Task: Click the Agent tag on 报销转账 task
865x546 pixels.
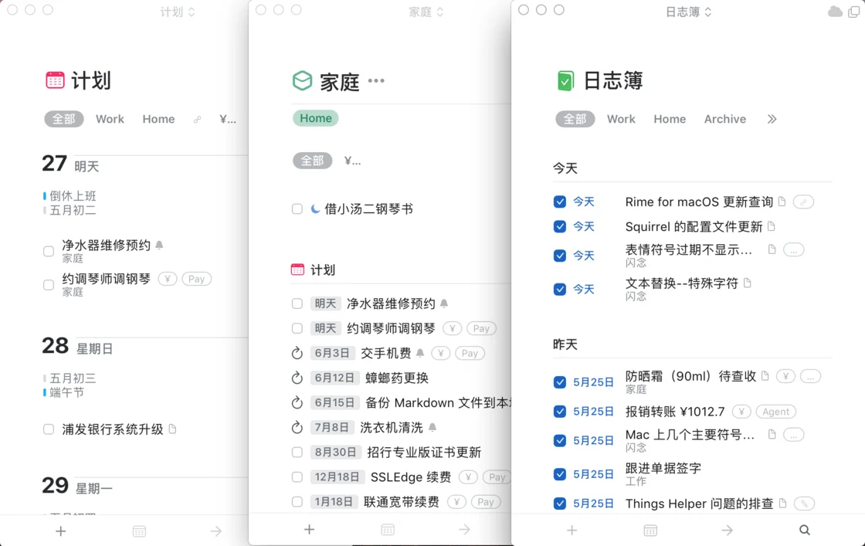Action: pos(775,412)
